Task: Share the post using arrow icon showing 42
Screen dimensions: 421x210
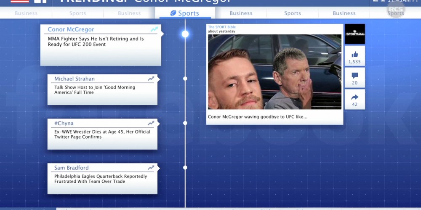Action: click(x=354, y=99)
